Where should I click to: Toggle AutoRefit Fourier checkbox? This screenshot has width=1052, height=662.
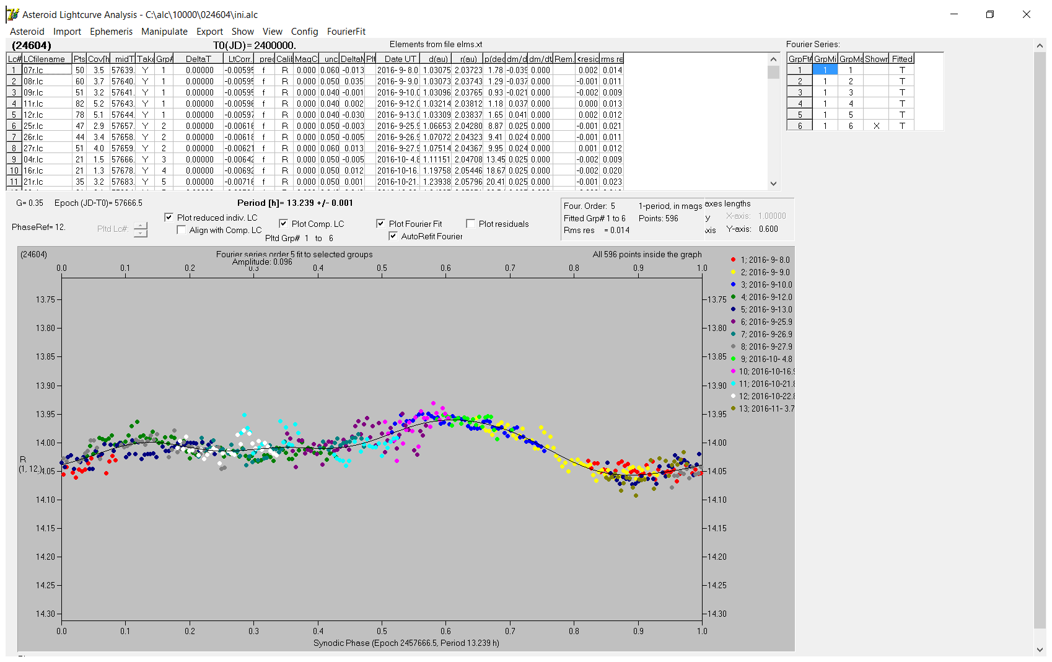(x=393, y=236)
